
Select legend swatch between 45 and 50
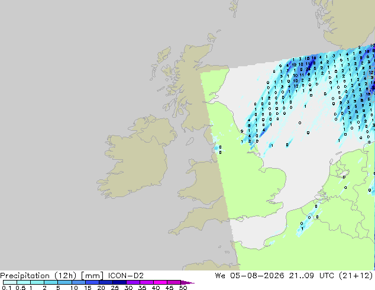click(x=174, y=282)
